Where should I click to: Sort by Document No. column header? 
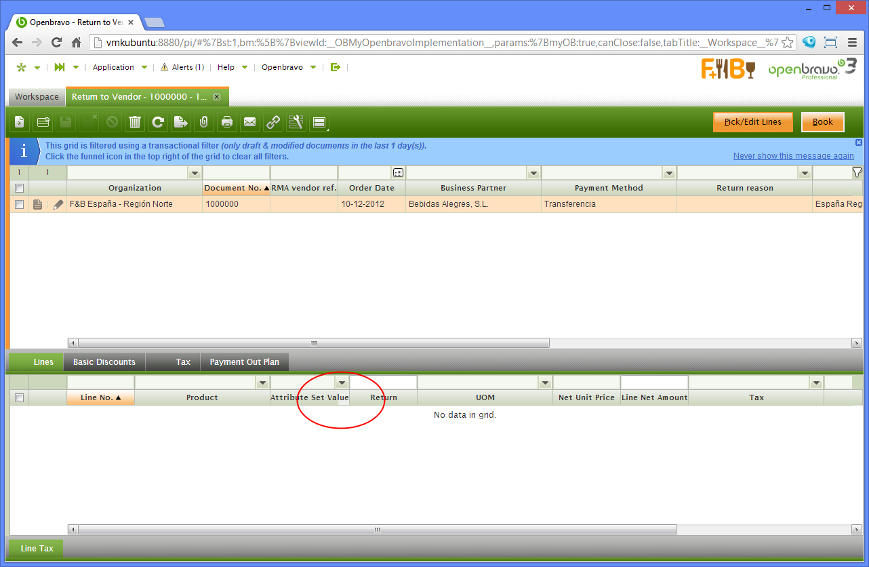[x=237, y=188]
